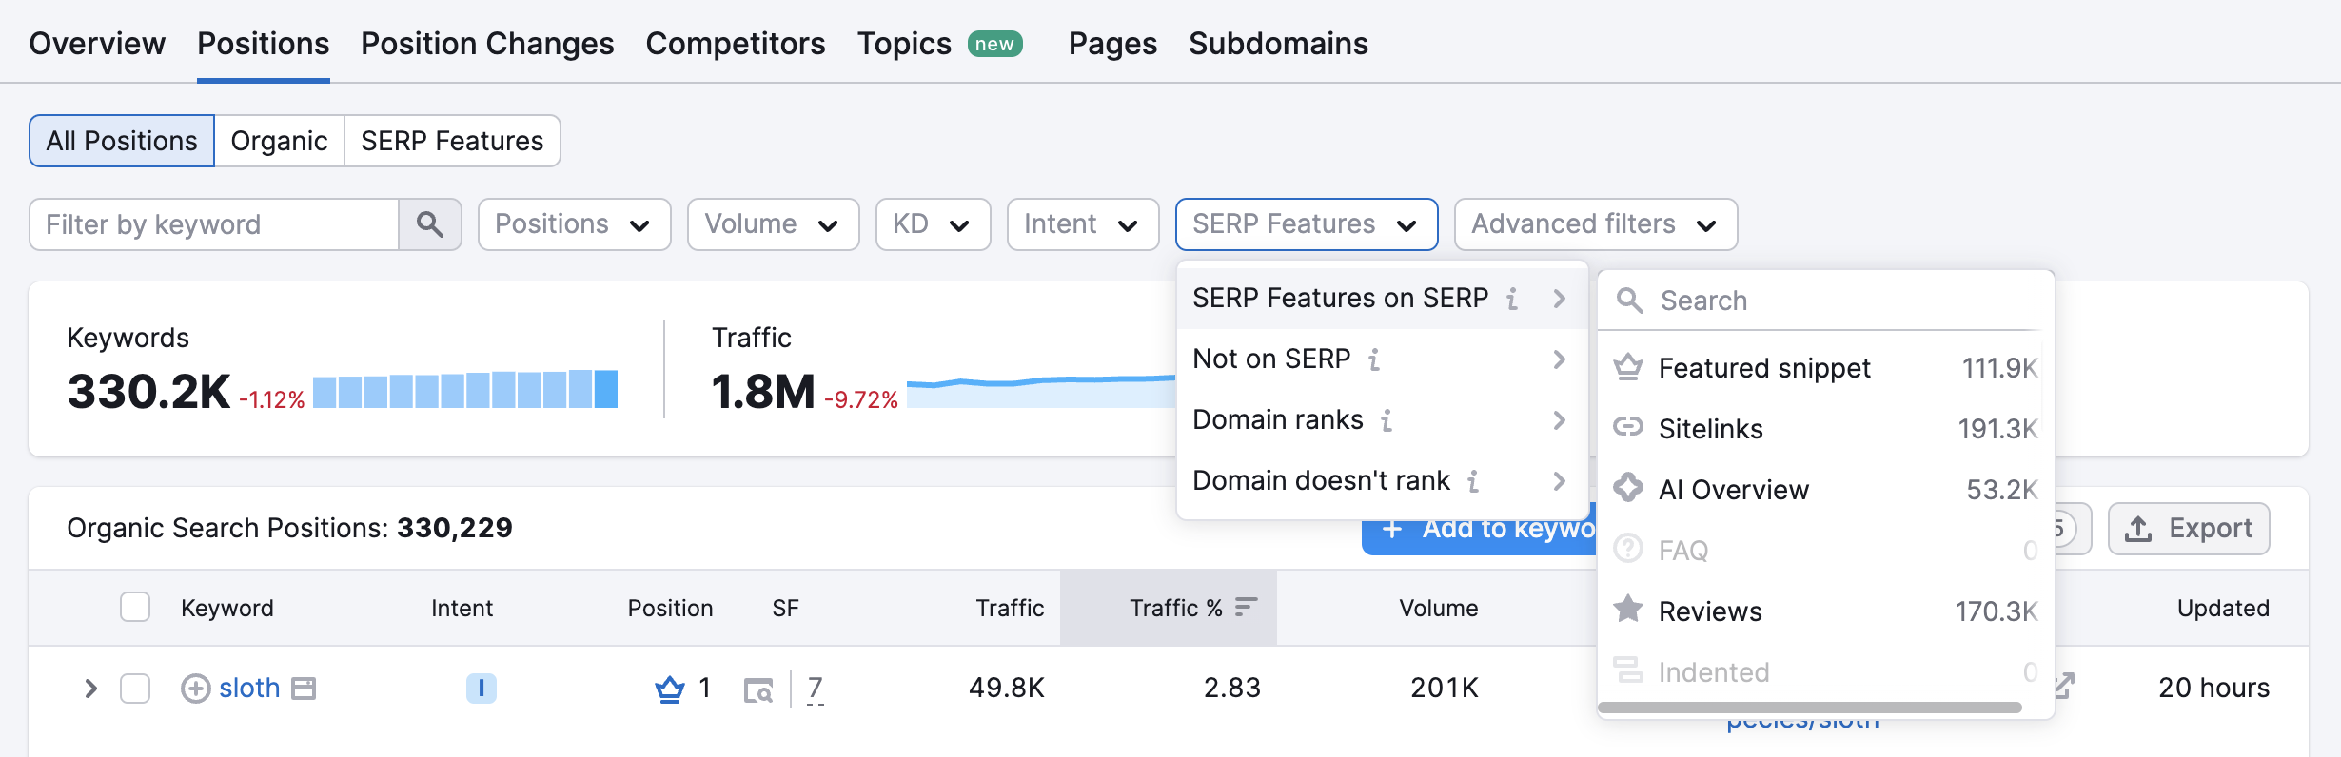Sort by the Position column header
Screen dimensions: 2341x757
pyautogui.click(x=670, y=608)
